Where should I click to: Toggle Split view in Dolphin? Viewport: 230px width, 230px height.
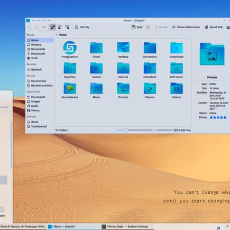pos(137,27)
